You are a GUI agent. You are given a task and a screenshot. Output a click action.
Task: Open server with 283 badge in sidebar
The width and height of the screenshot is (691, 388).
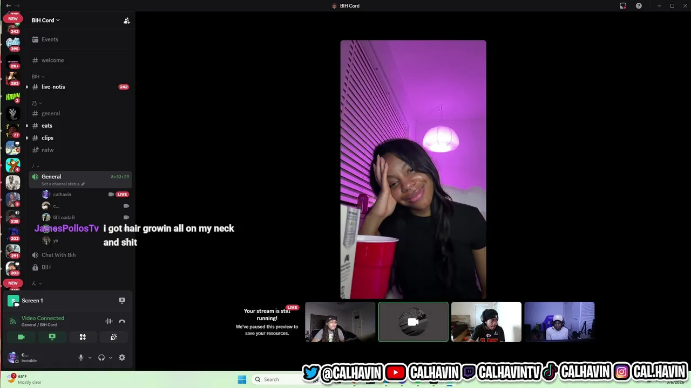[13, 79]
